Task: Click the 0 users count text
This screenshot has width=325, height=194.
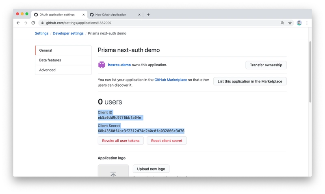Action: click(x=110, y=102)
